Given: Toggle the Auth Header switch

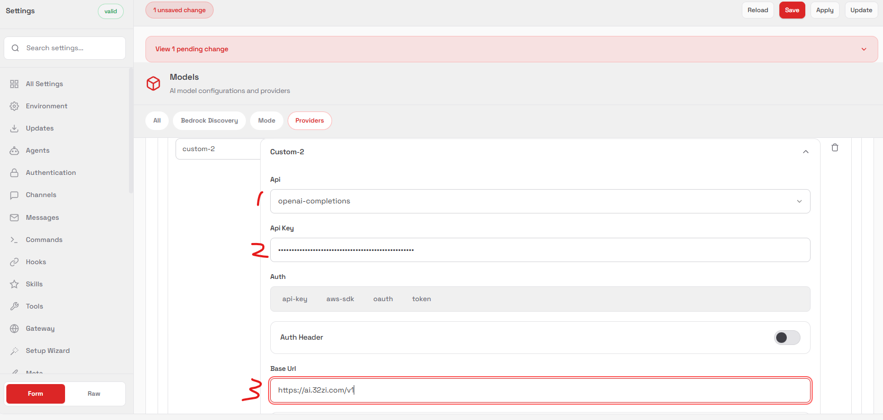Looking at the screenshot, I should (x=787, y=338).
